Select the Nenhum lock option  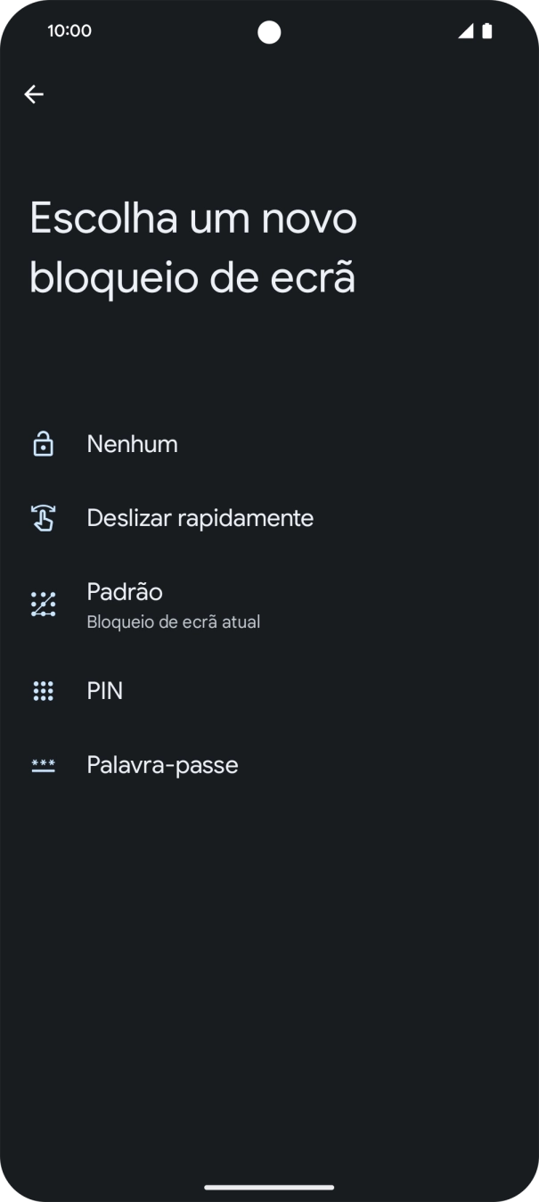[132, 443]
